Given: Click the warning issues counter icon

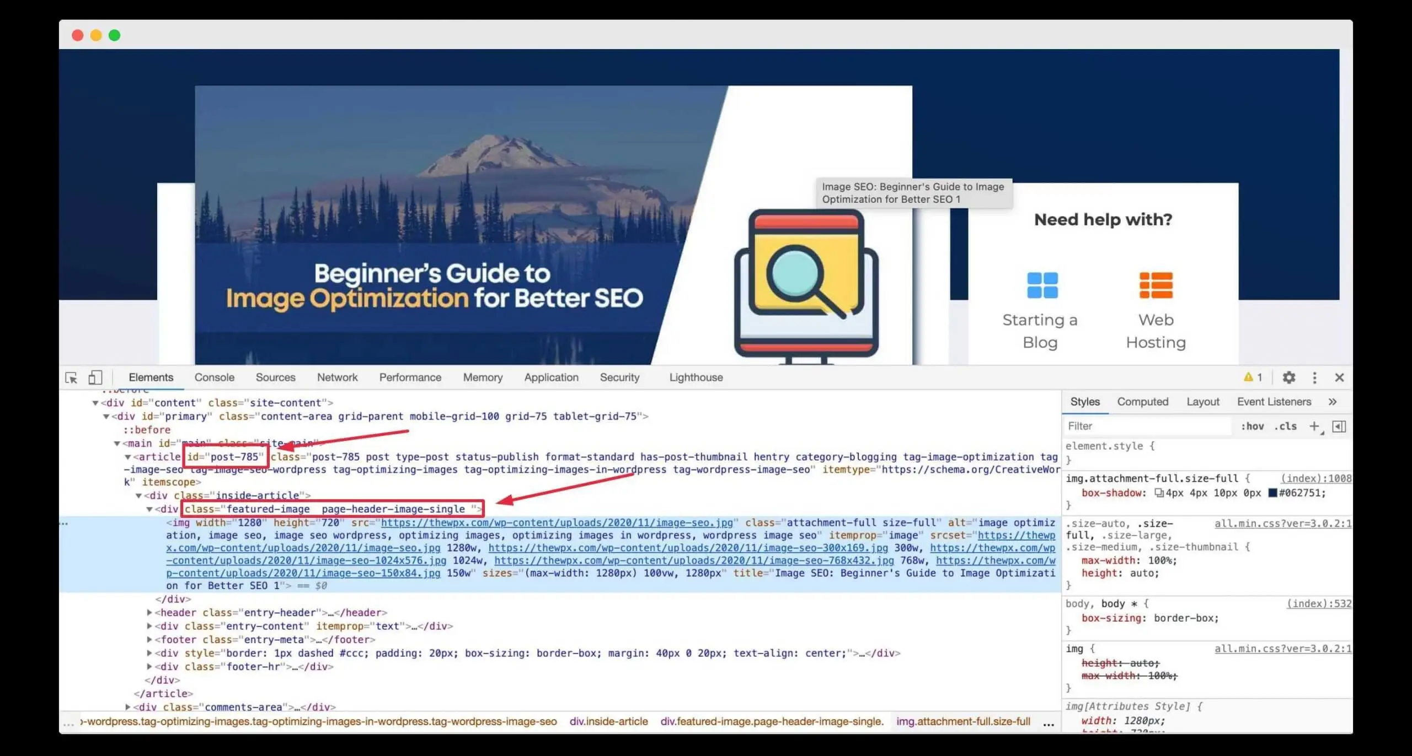Looking at the screenshot, I should (1253, 377).
